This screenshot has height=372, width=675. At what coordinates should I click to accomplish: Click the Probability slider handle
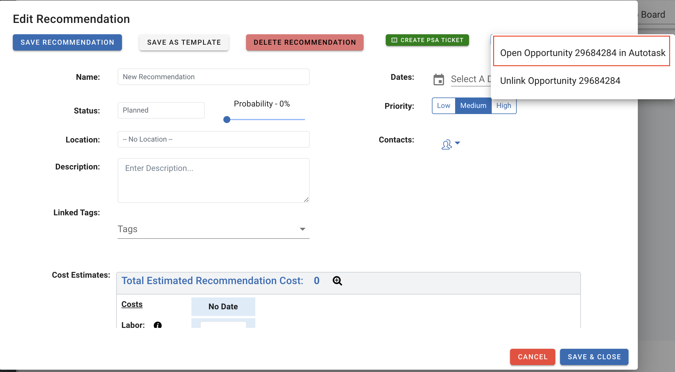click(x=227, y=120)
